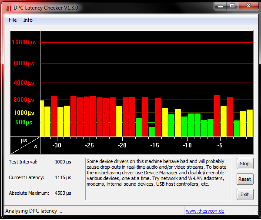Open the Info menu
The height and width of the screenshot is (220, 261).
[x=28, y=20]
